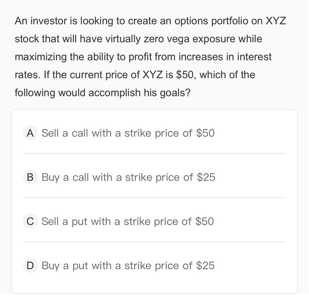The height and width of the screenshot is (303, 309).
Task: Click the circular B option badge
Action: (30, 177)
